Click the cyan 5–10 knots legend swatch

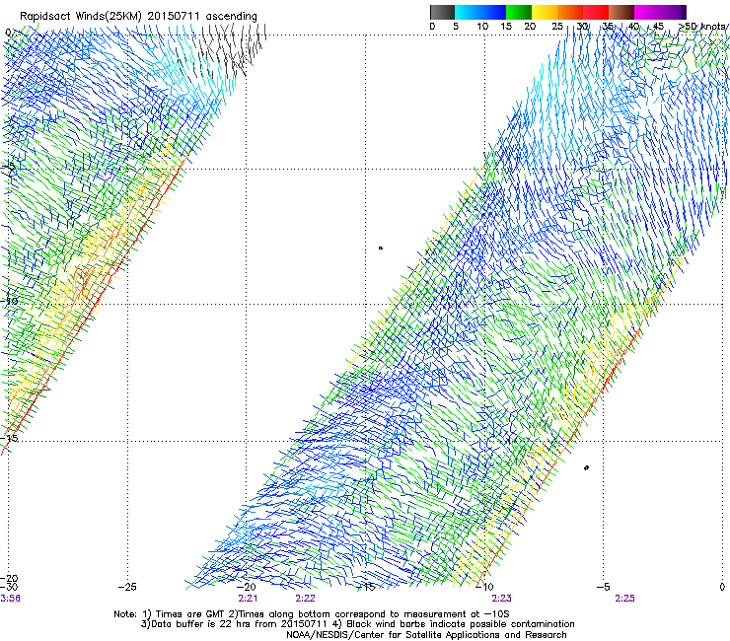pos(468,12)
